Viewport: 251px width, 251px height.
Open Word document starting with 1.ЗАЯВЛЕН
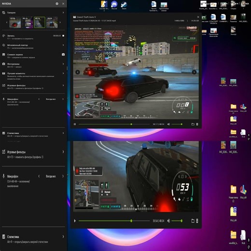(x=223, y=18)
